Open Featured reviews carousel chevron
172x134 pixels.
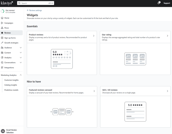click(94, 91)
